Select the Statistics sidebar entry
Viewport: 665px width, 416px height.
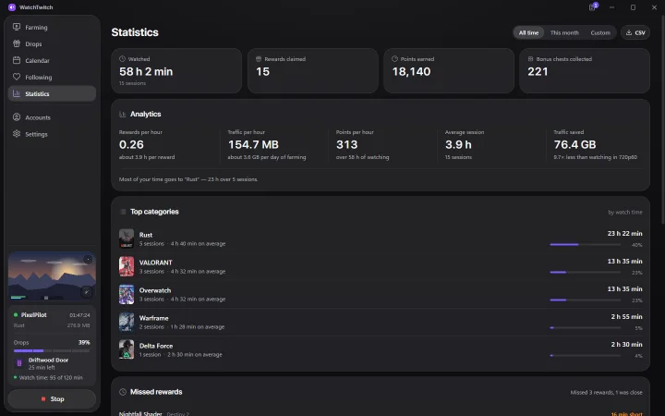(52, 93)
